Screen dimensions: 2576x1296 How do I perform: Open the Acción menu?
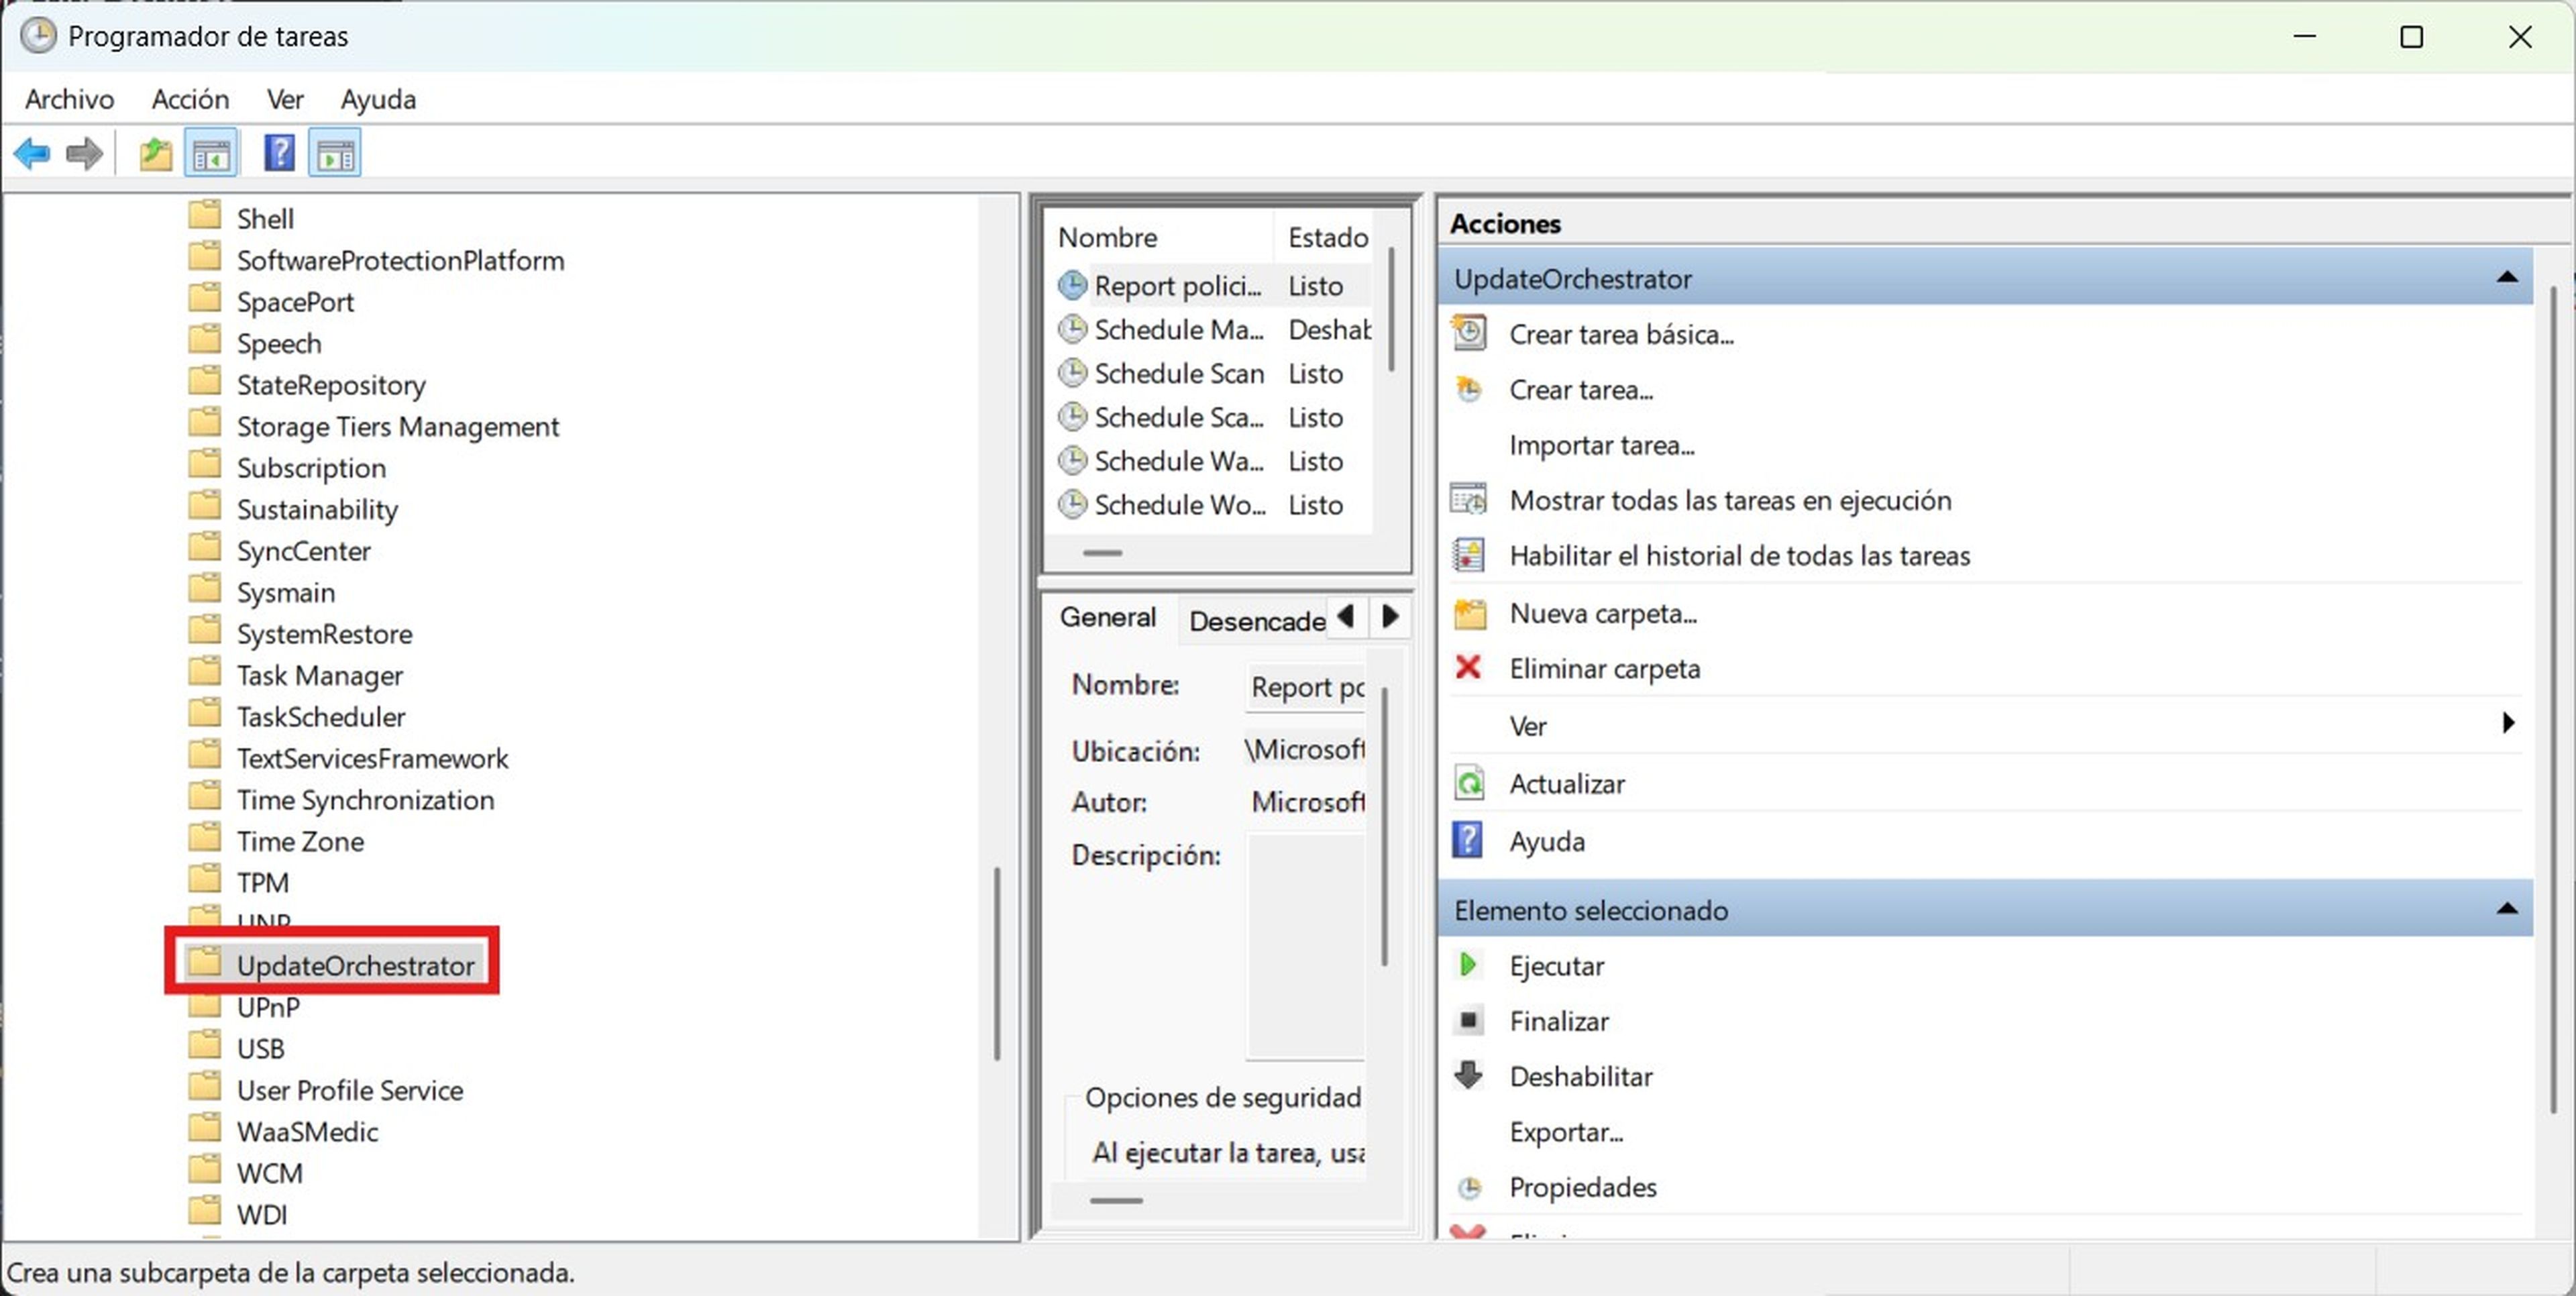coord(190,99)
